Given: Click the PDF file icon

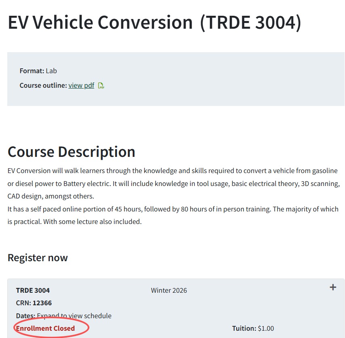Looking at the screenshot, I should tap(101, 86).
